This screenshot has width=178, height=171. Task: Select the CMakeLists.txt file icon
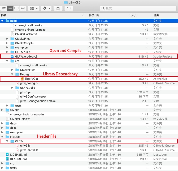(x=7, y=119)
